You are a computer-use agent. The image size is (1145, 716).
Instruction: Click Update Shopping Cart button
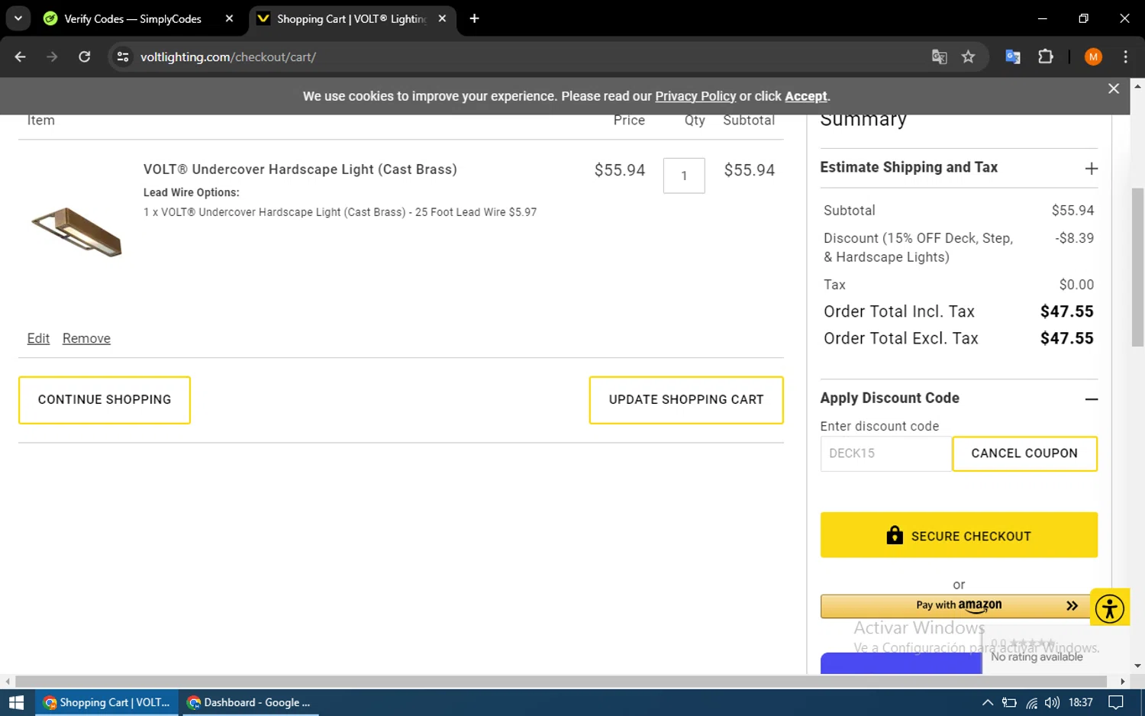pyautogui.click(x=686, y=400)
